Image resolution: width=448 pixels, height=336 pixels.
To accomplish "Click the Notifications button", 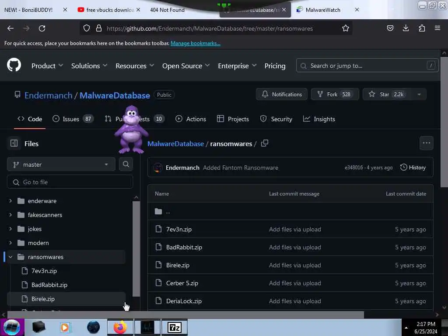I will pos(282,94).
